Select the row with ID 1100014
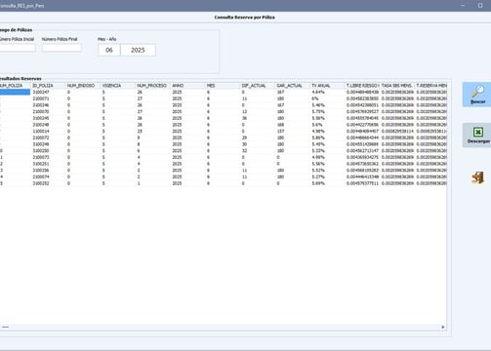 (224, 132)
